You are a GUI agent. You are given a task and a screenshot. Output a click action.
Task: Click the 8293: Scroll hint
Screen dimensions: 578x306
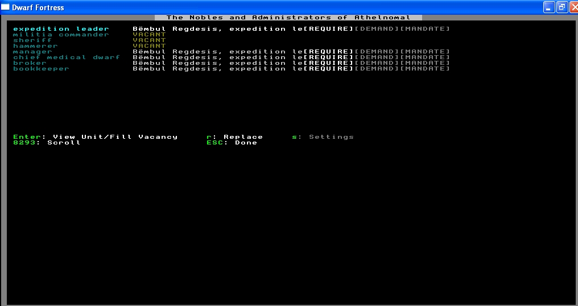(x=47, y=143)
